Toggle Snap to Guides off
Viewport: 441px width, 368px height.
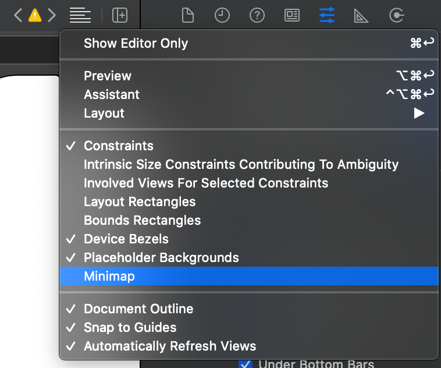[x=249, y=327]
